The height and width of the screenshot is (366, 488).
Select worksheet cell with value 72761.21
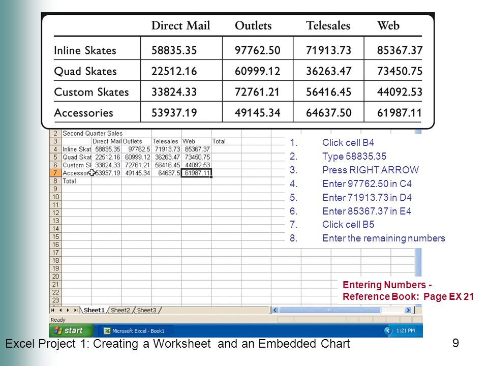tap(136, 165)
